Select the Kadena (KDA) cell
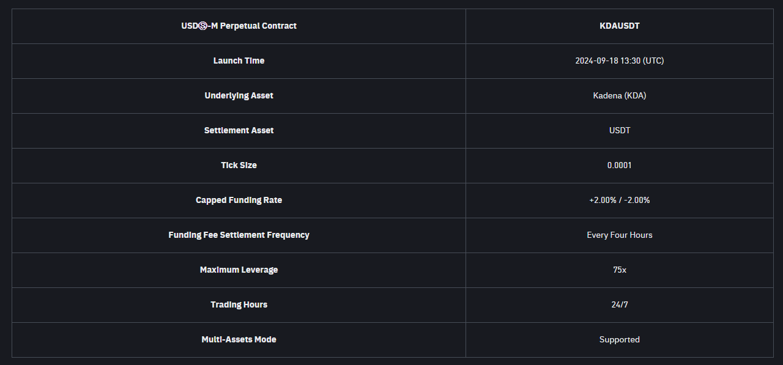This screenshot has width=783, height=365. pyautogui.click(x=619, y=96)
